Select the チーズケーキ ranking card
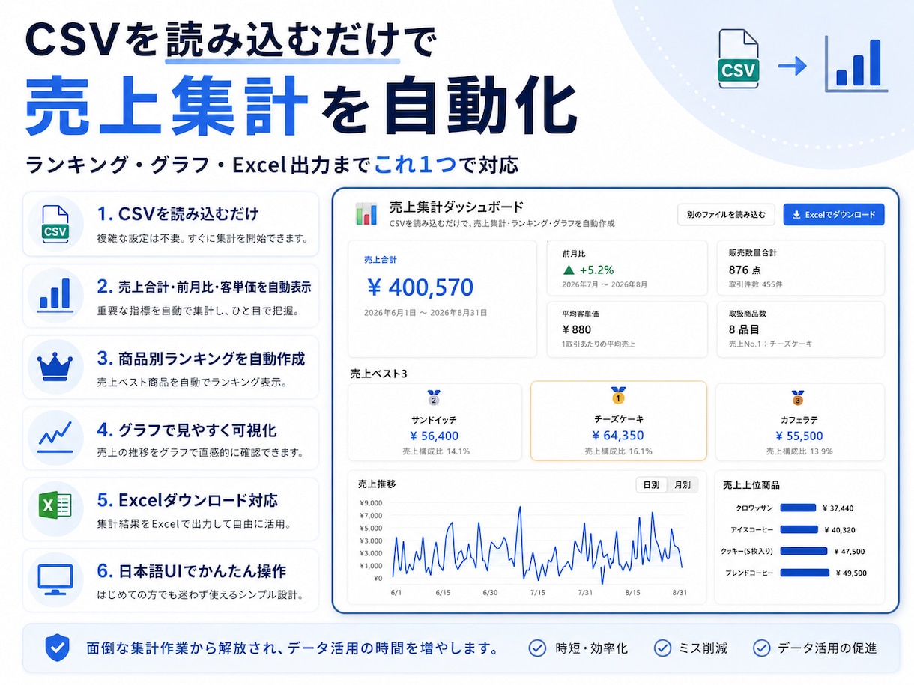This screenshot has width=914, height=685. pyautogui.click(x=618, y=421)
